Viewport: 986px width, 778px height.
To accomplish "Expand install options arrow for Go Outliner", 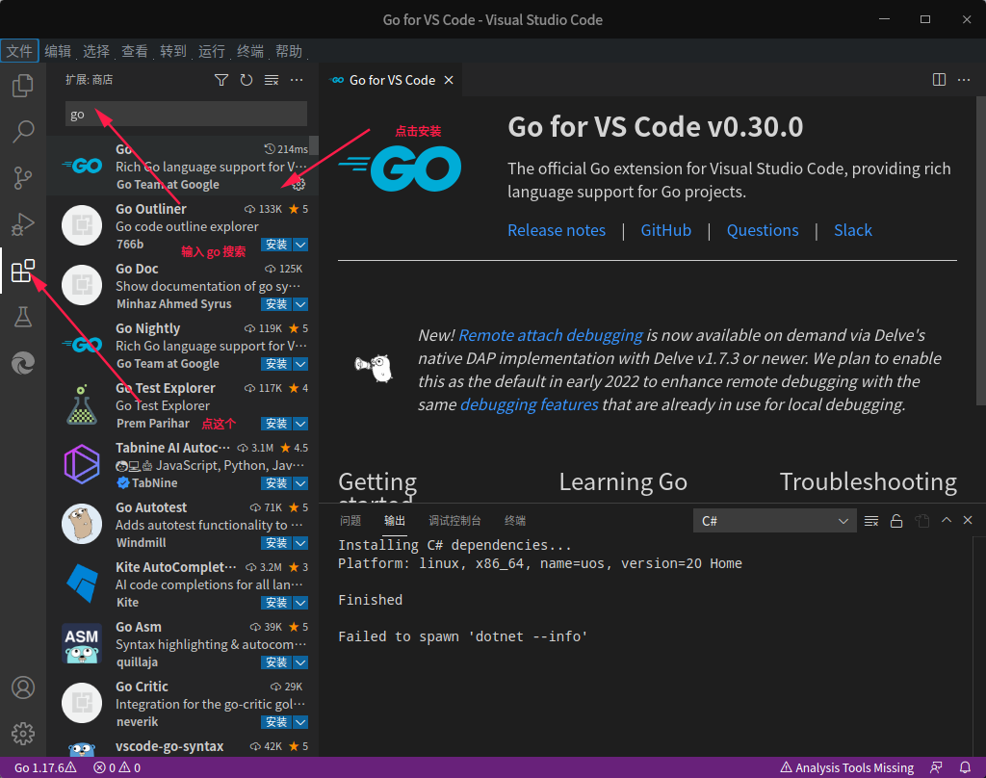I will tap(300, 244).
